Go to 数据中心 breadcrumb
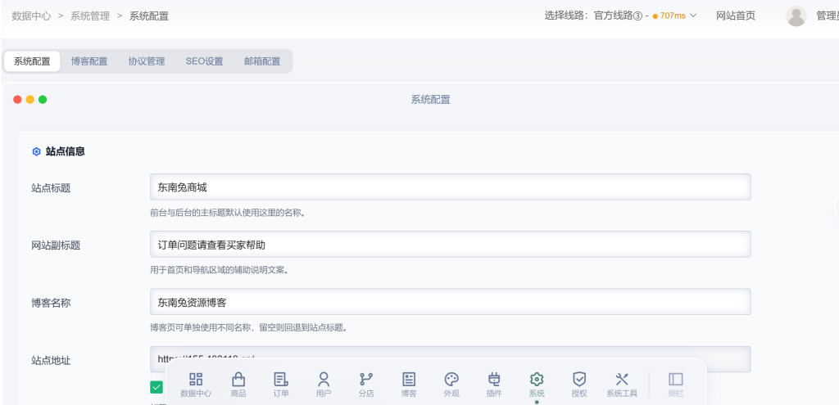Viewport: 839px width, 405px height. [32, 16]
